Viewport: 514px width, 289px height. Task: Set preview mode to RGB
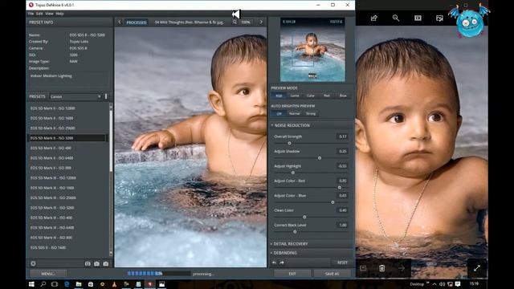click(279, 96)
